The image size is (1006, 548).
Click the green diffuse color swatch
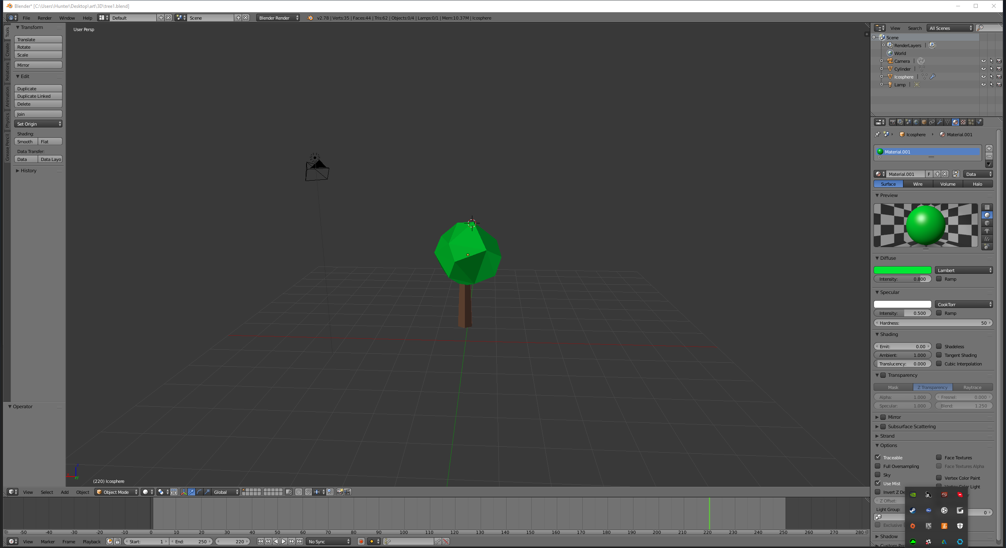pos(902,270)
